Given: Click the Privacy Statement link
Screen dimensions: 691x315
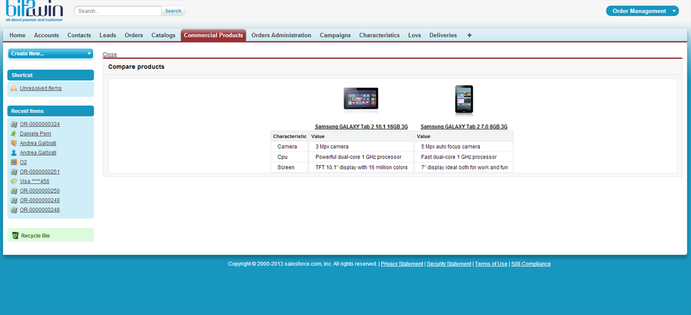Looking at the screenshot, I should click(402, 264).
